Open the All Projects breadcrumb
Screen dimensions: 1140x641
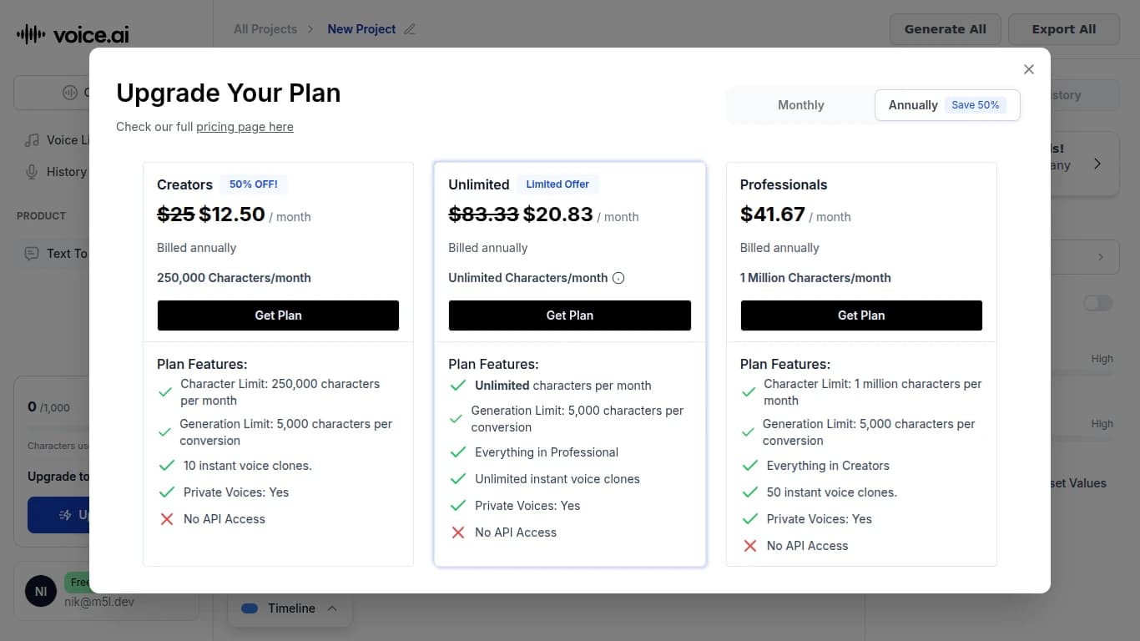(265, 29)
